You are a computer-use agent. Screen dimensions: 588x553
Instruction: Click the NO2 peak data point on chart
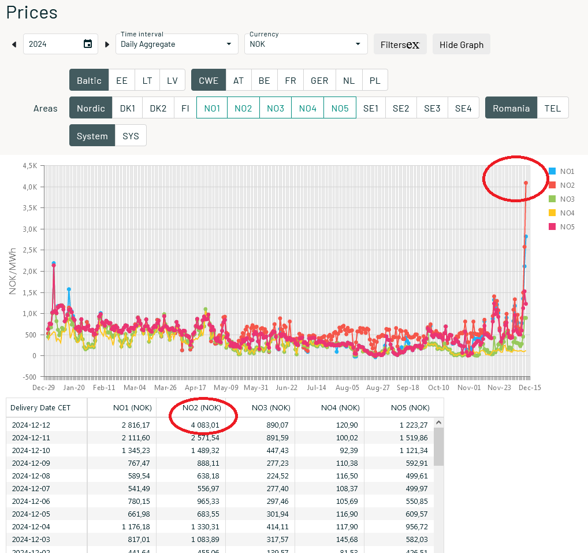click(526, 183)
